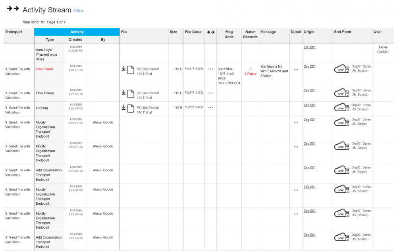The height and width of the screenshot is (252, 397).
Task: Open Org 001 link in Area Login row
Action: pos(310,47)
